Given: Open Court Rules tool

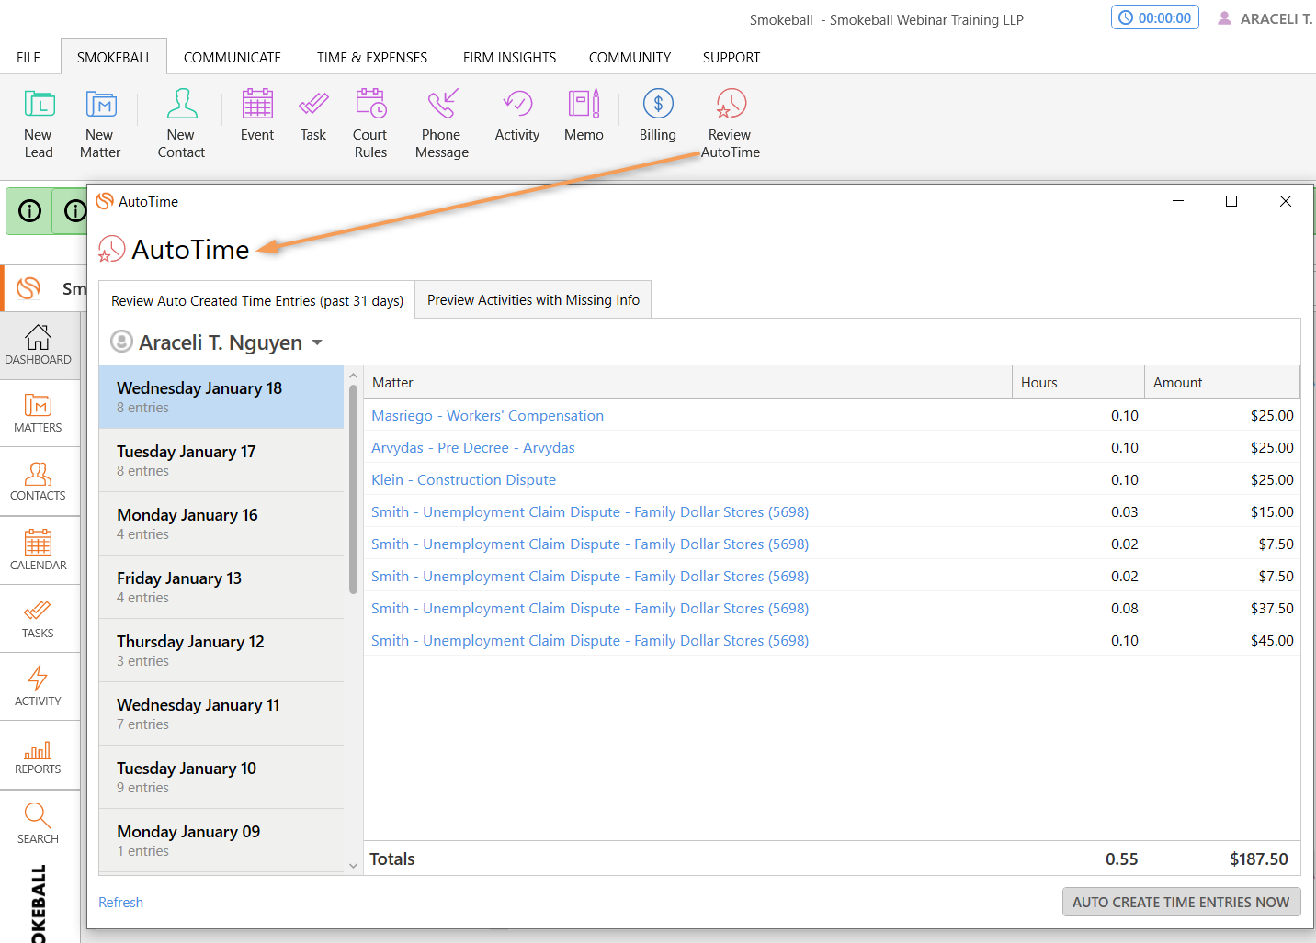Looking at the screenshot, I should point(370,125).
